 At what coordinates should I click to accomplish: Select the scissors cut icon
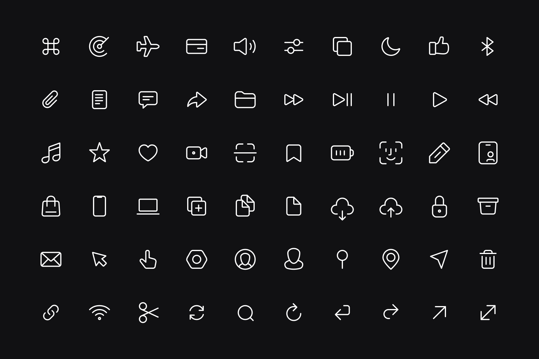[148, 313]
